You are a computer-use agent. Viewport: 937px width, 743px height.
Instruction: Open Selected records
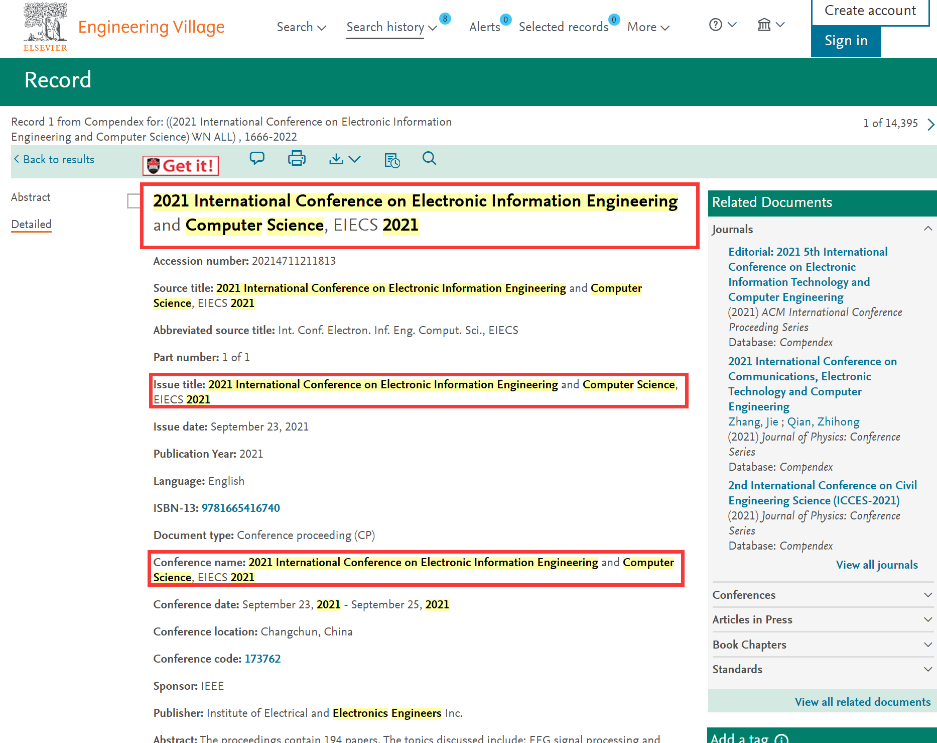tap(564, 27)
